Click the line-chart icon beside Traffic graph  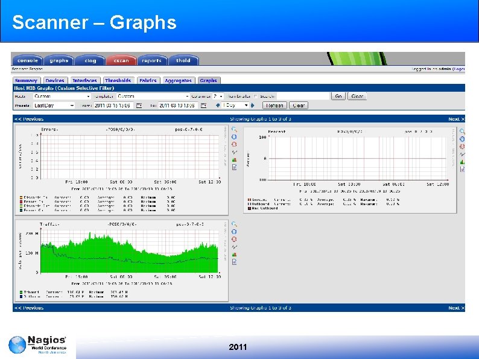point(234,247)
